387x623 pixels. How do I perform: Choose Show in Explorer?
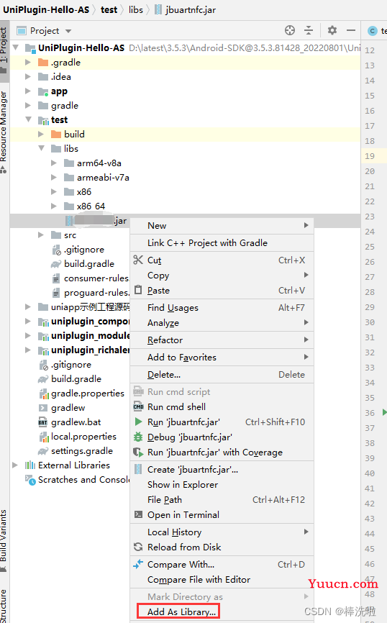tap(183, 485)
